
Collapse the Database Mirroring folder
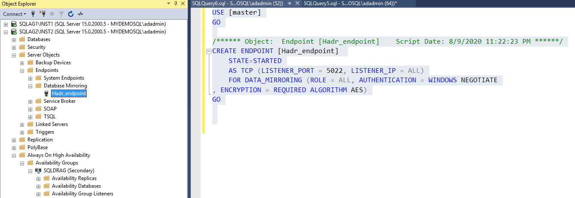point(30,86)
